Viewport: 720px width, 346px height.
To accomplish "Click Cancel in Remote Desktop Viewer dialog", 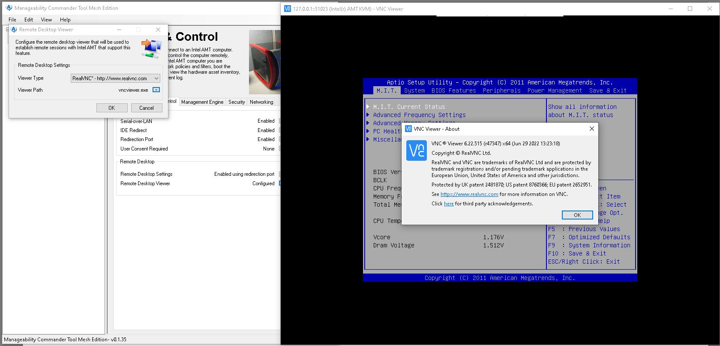I will click(x=147, y=108).
